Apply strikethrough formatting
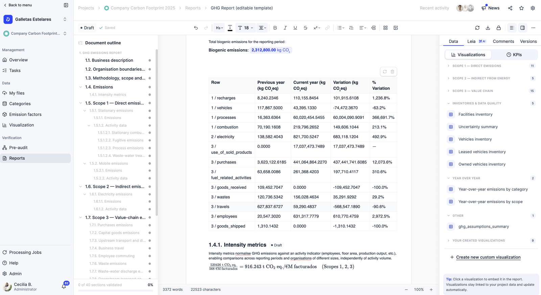Image resolution: width=541 pixels, height=295 pixels. 305,28
